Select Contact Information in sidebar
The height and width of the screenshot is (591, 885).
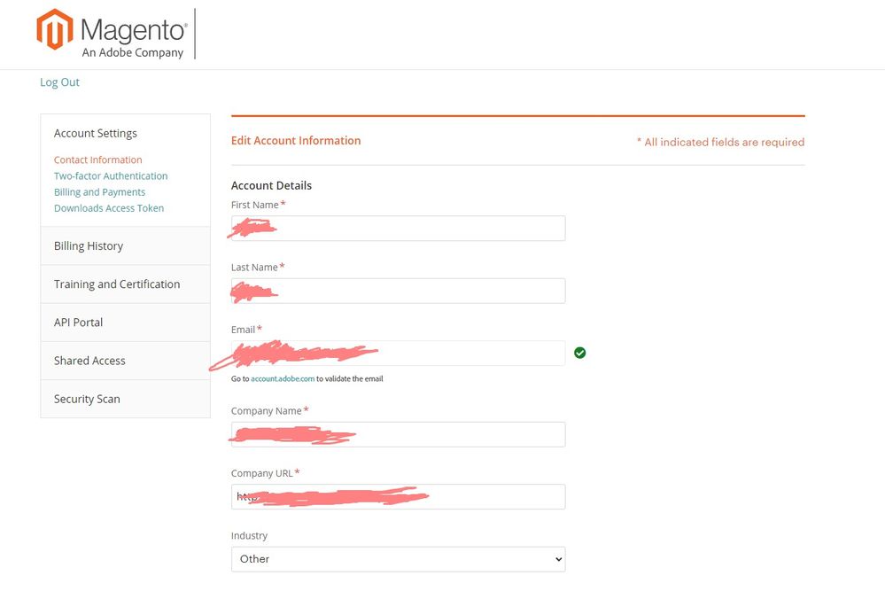click(x=97, y=160)
